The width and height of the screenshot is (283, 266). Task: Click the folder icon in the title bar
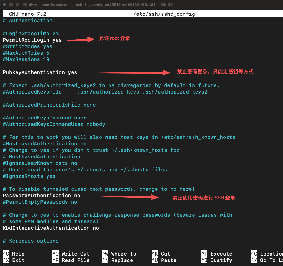click(25, 5)
